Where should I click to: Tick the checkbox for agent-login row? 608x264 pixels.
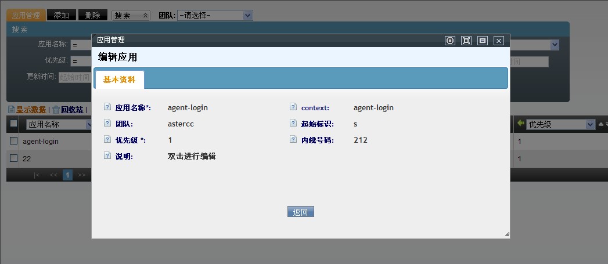[14, 141]
